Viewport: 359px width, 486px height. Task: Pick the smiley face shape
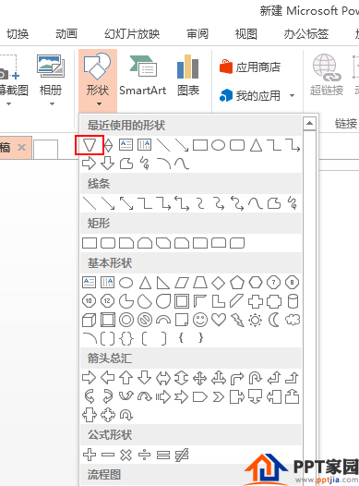click(200, 320)
